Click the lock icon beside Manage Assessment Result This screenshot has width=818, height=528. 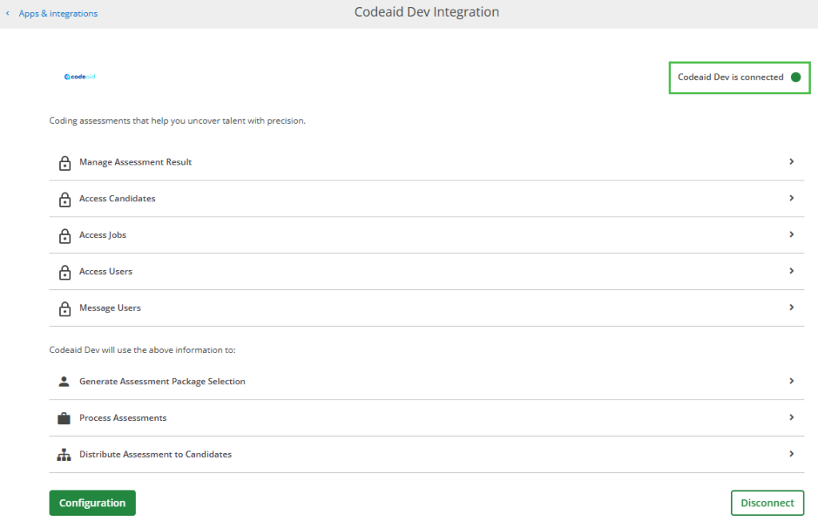point(65,163)
